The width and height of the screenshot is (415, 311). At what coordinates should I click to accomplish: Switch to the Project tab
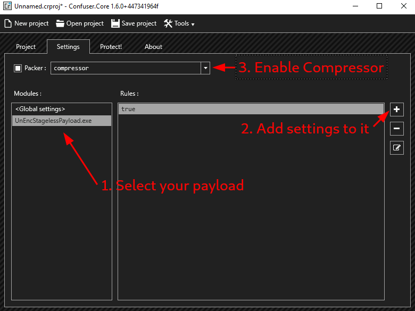[x=26, y=47]
